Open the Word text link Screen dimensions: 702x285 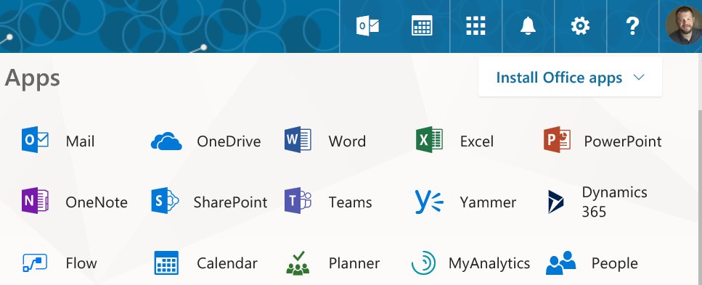tap(347, 141)
